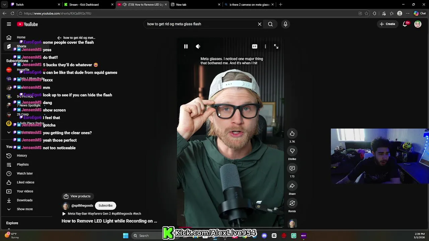Open the Create dropdown

point(387,24)
